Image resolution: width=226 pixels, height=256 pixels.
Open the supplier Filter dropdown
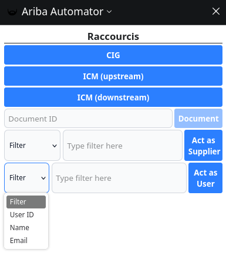(32, 146)
